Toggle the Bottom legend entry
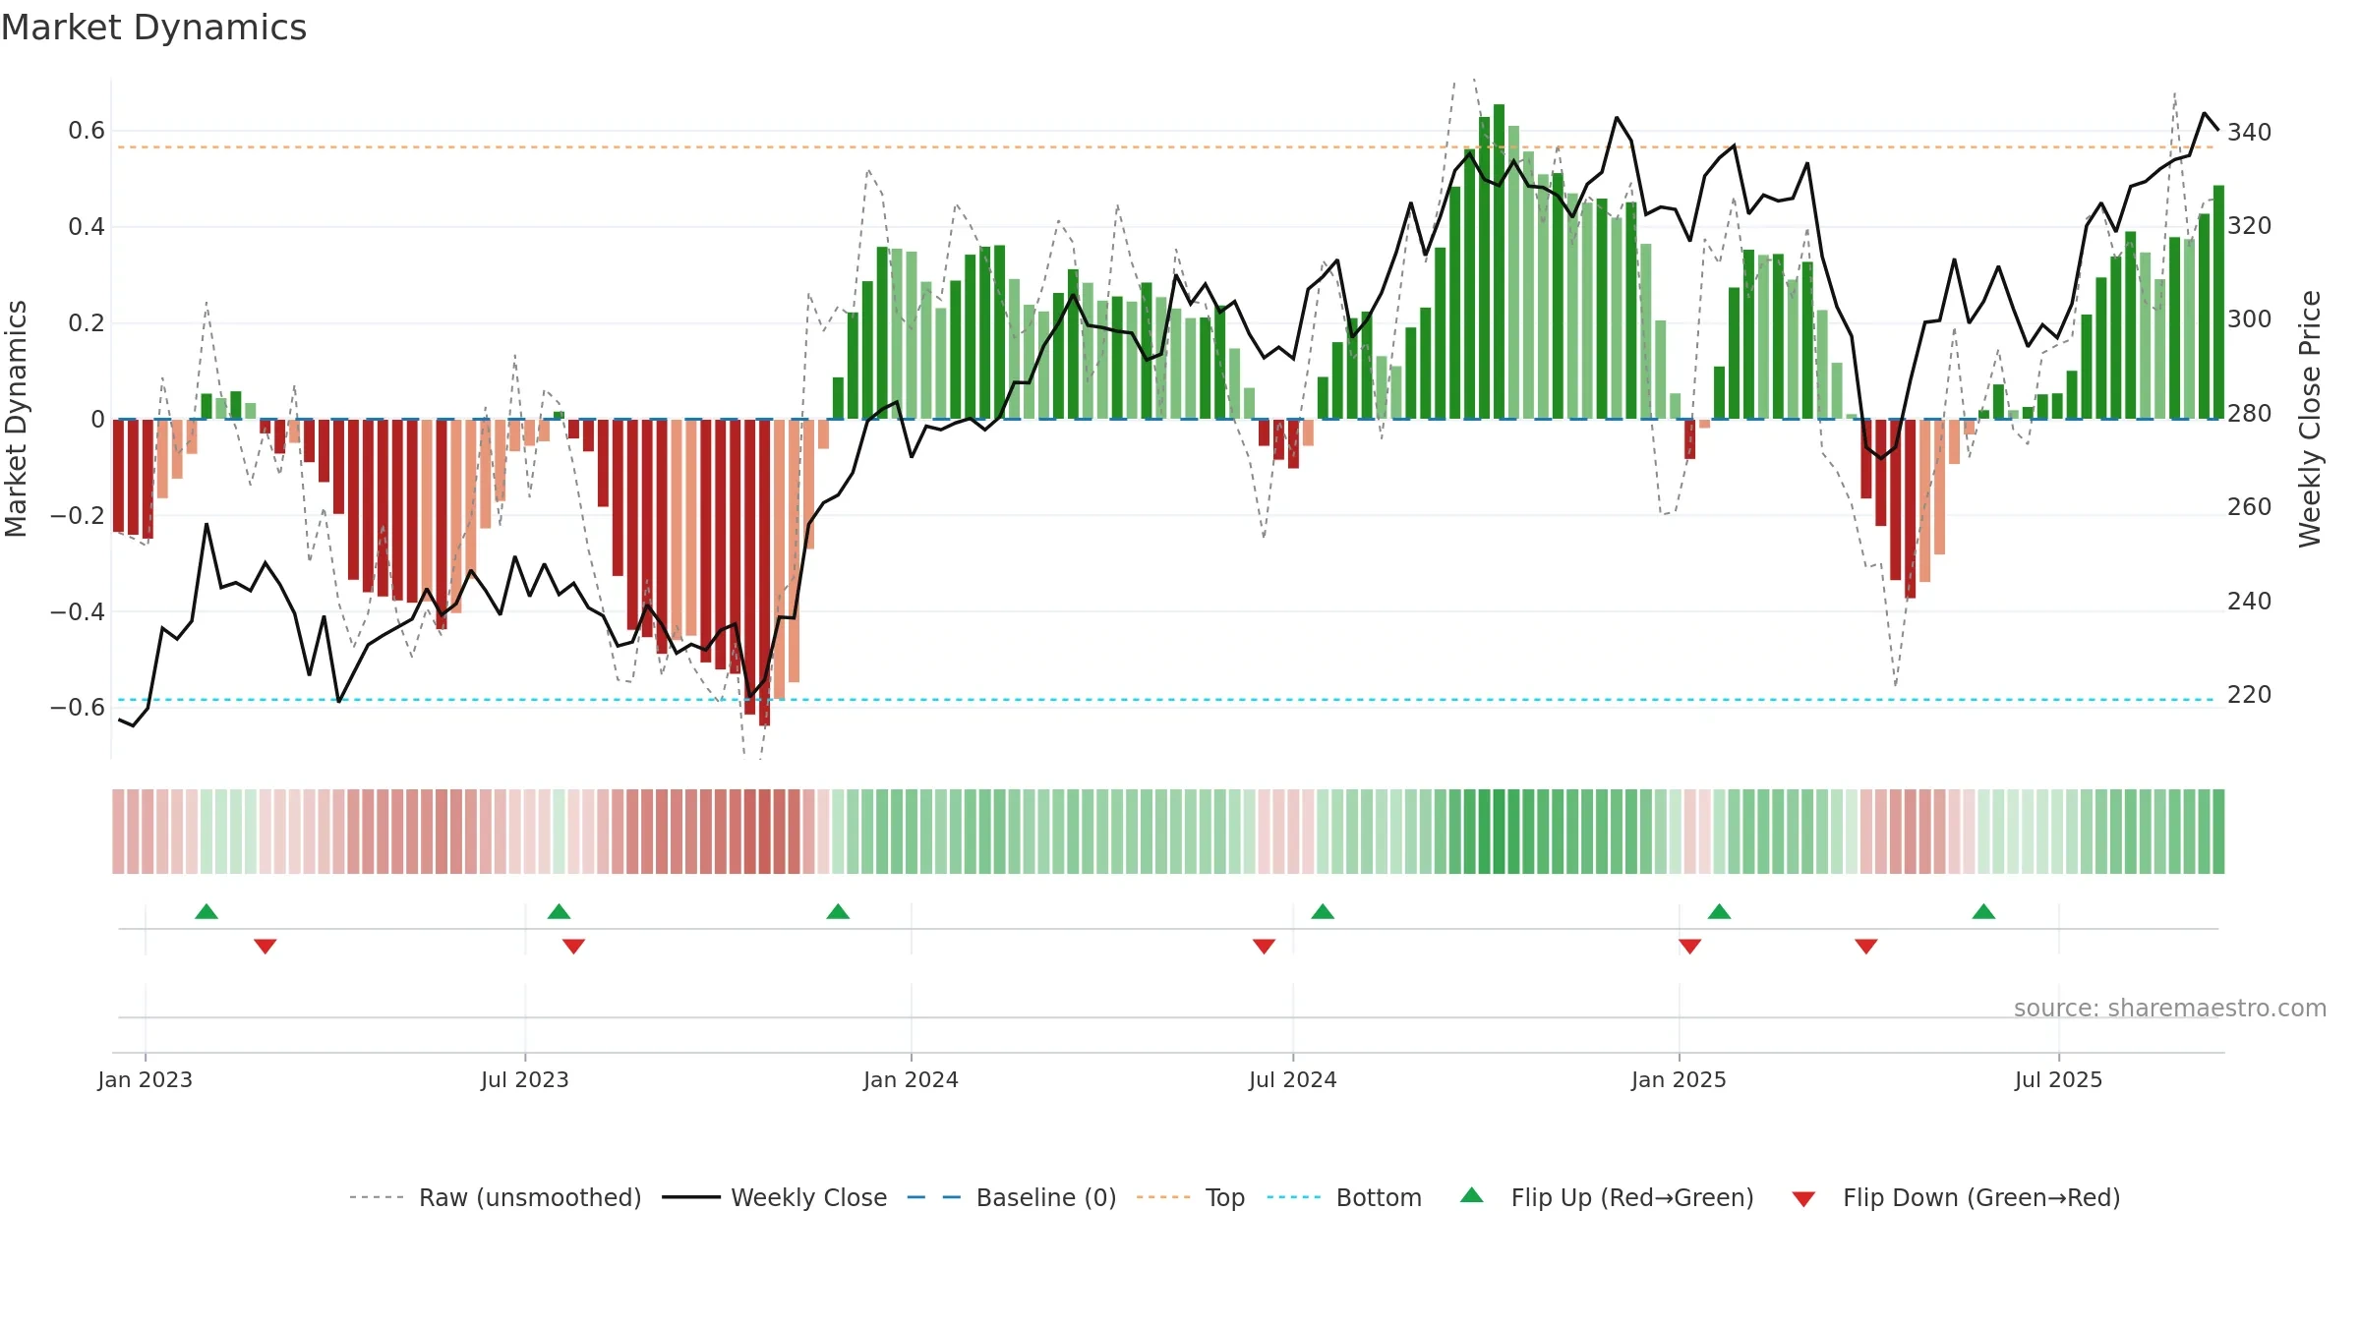 [x=1344, y=1197]
